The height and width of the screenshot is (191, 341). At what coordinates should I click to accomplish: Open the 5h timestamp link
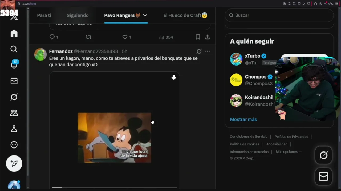[125, 51]
